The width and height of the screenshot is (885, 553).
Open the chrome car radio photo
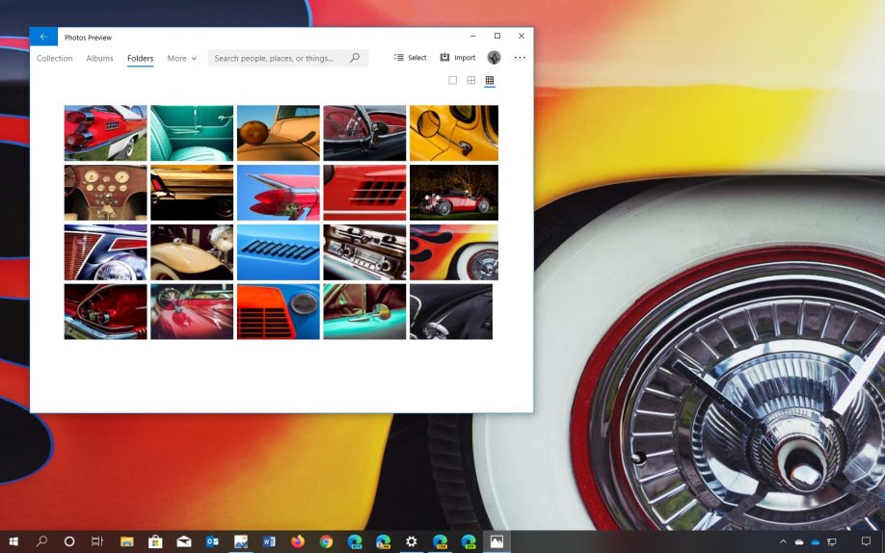coord(364,252)
